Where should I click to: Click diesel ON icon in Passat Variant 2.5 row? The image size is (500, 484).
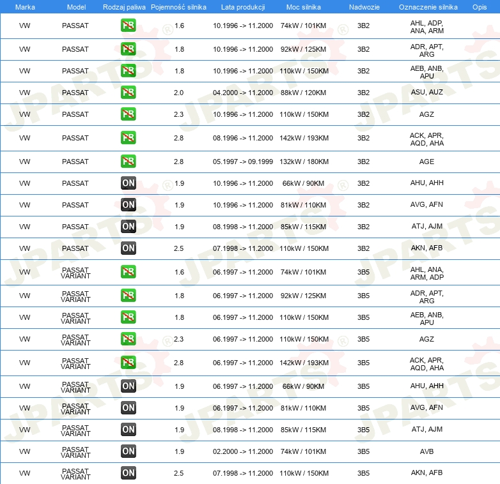(128, 473)
